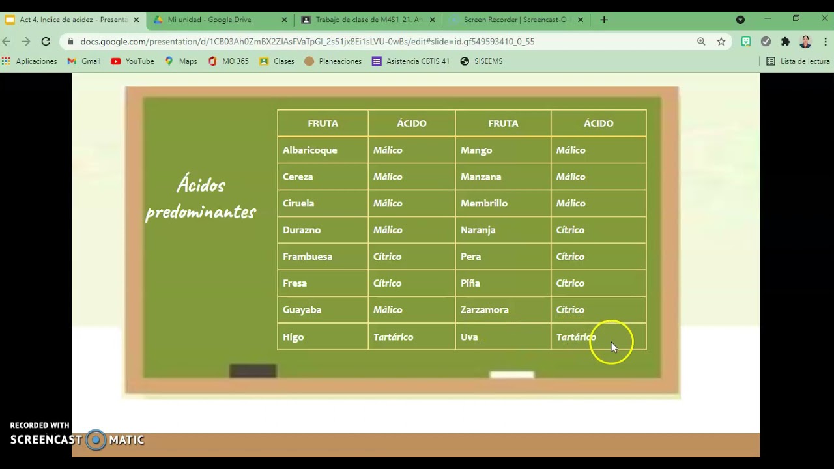
Task: Click the Ácidos predominantes slide title
Action: (201, 199)
